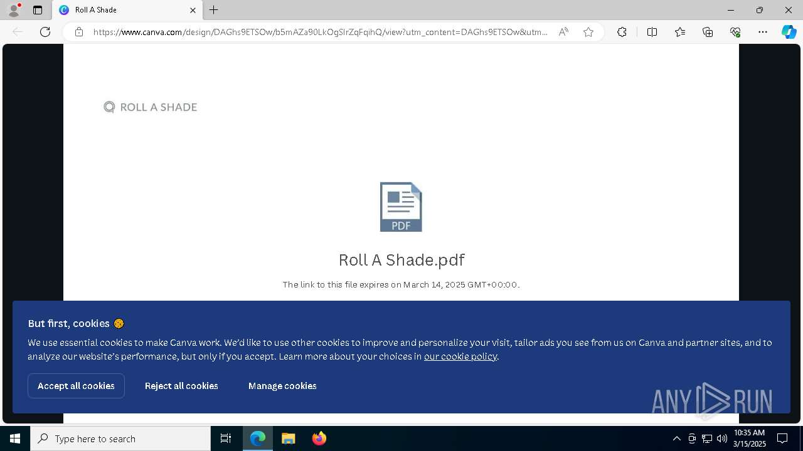Open the volume tray icon
The height and width of the screenshot is (451, 803).
[722, 438]
